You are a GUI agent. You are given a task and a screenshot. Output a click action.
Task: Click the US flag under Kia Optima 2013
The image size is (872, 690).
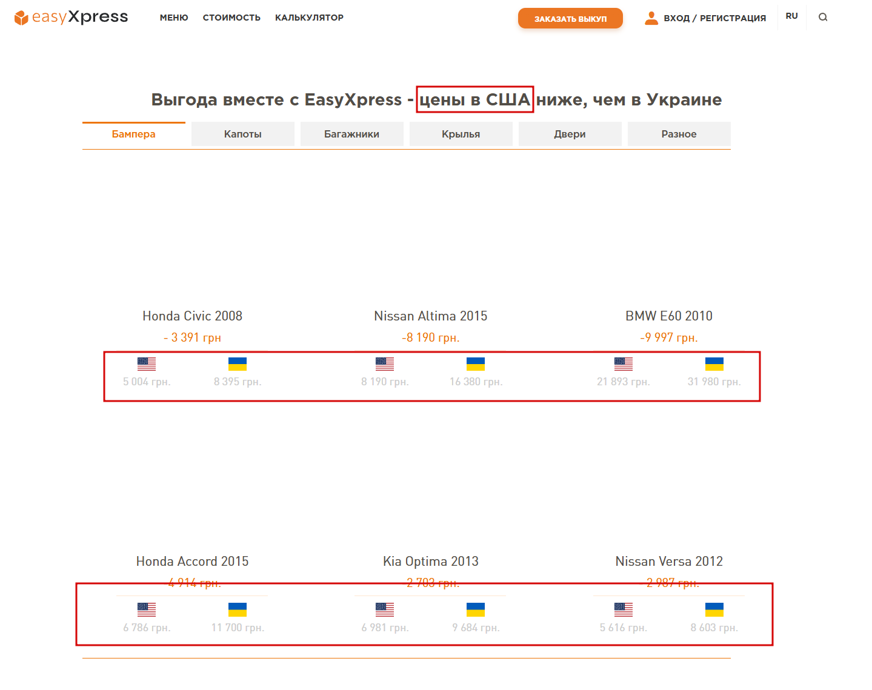pos(385,609)
